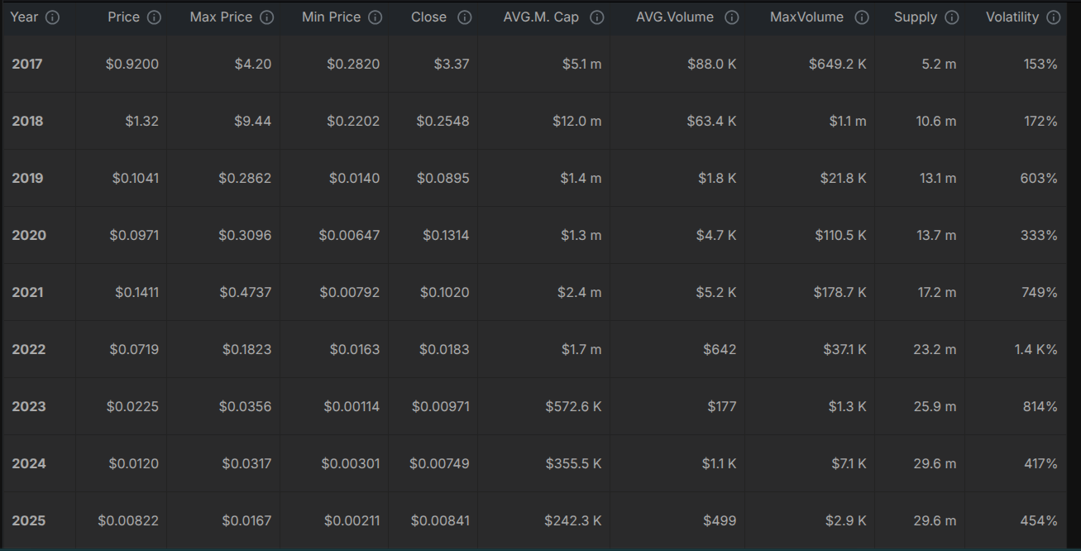Click the MaxVolume info icon
Viewport: 1081px width, 551px height.
(x=862, y=17)
